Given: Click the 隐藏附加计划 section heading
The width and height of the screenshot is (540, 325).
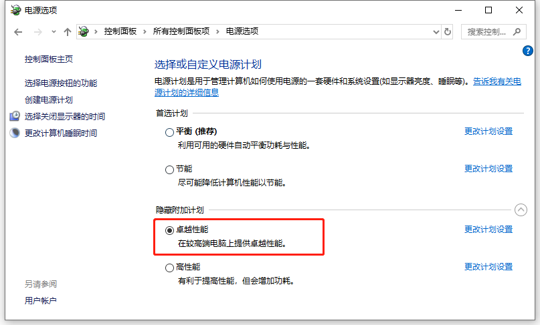Looking at the screenshot, I should [x=180, y=210].
